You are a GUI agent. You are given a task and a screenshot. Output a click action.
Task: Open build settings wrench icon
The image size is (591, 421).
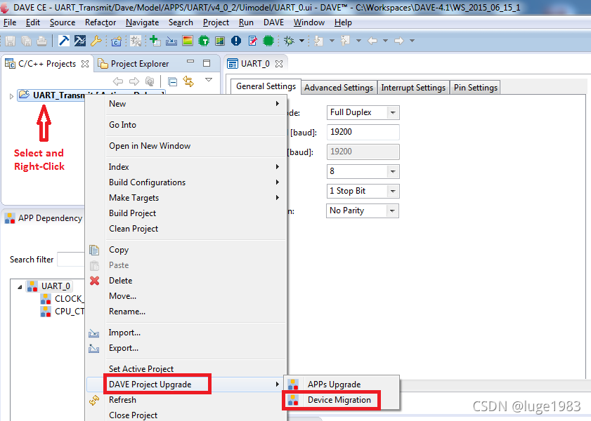(x=96, y=41)
